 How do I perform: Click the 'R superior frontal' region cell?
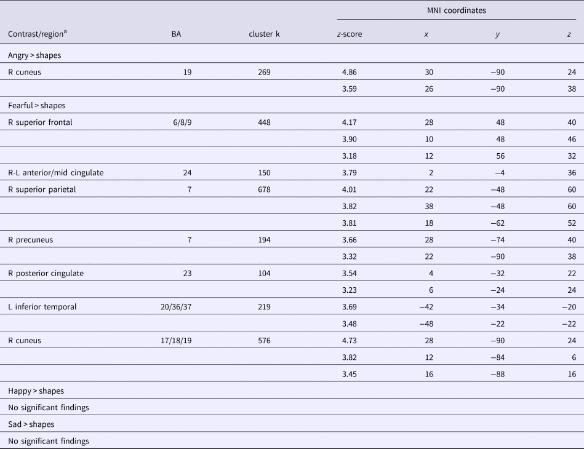click(40, 122)
